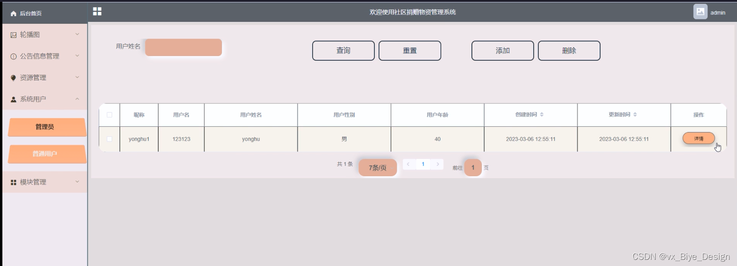Click the 添加 button
The image size is (737, 266).
coord(503,51)
